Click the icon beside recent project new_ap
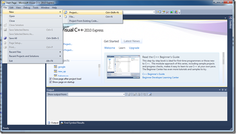236x134 pixels. 56,71
